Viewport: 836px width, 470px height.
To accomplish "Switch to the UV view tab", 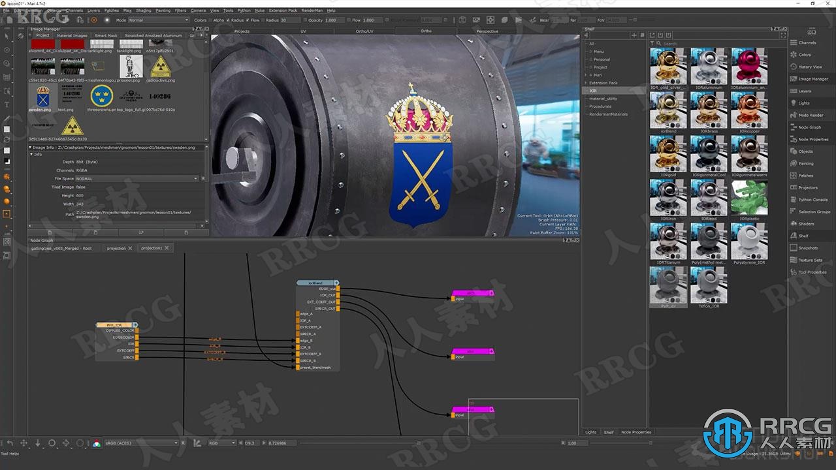I will (303, 31).
